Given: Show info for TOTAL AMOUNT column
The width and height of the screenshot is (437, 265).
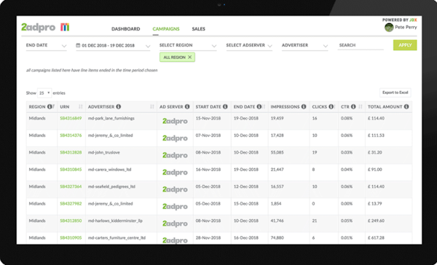Looking at the screenshot, I should point(406,107).
